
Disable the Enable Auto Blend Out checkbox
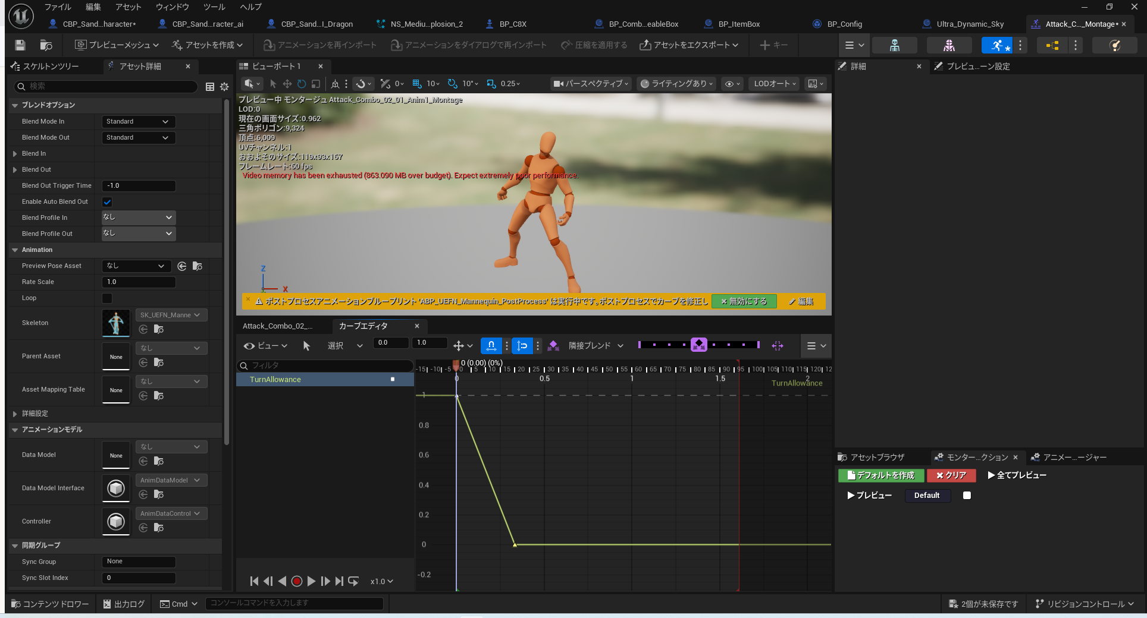pos(108,202)
